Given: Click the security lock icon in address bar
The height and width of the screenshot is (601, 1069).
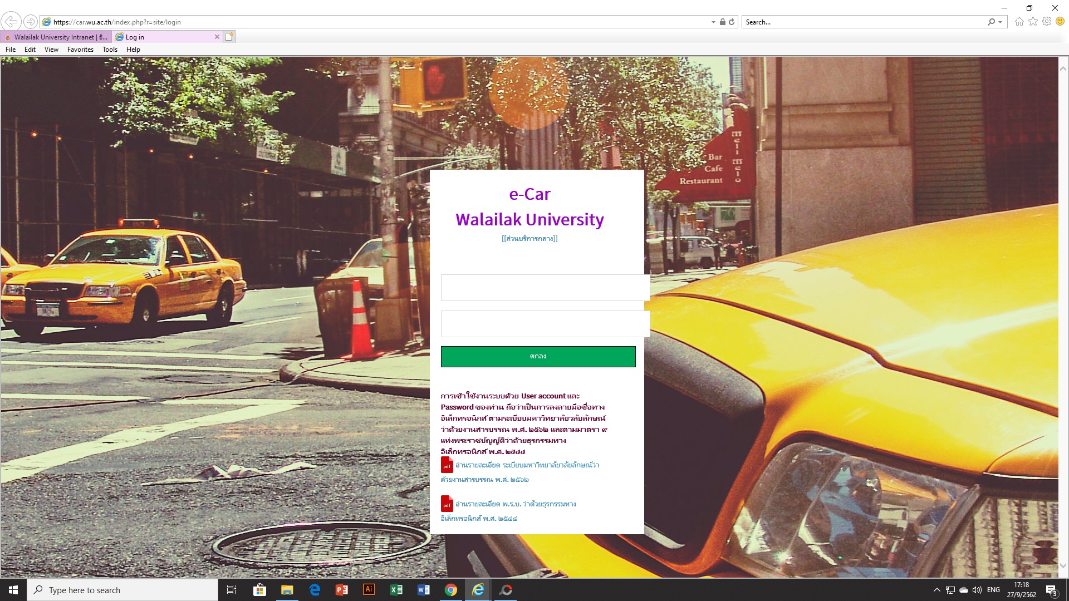Looking at the screenshot, I should click(x=722, y=22).
